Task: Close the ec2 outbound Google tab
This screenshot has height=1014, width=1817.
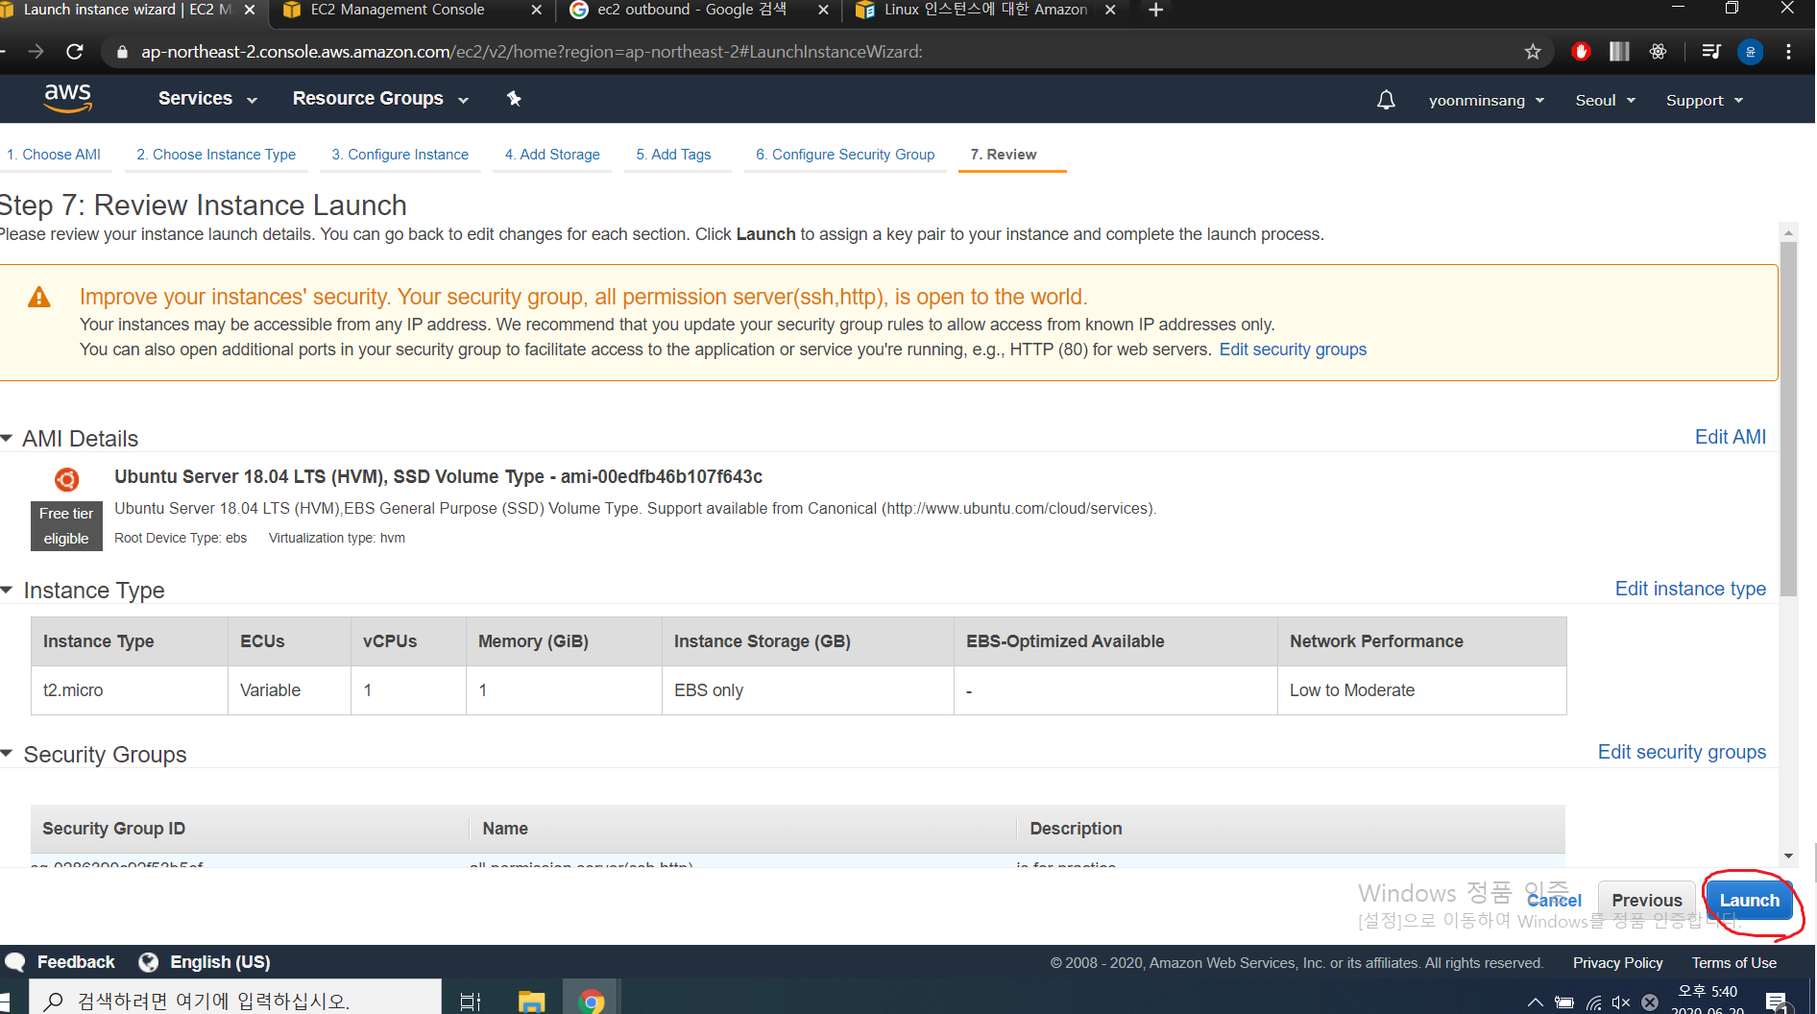Action: click(x=823, y=10)
